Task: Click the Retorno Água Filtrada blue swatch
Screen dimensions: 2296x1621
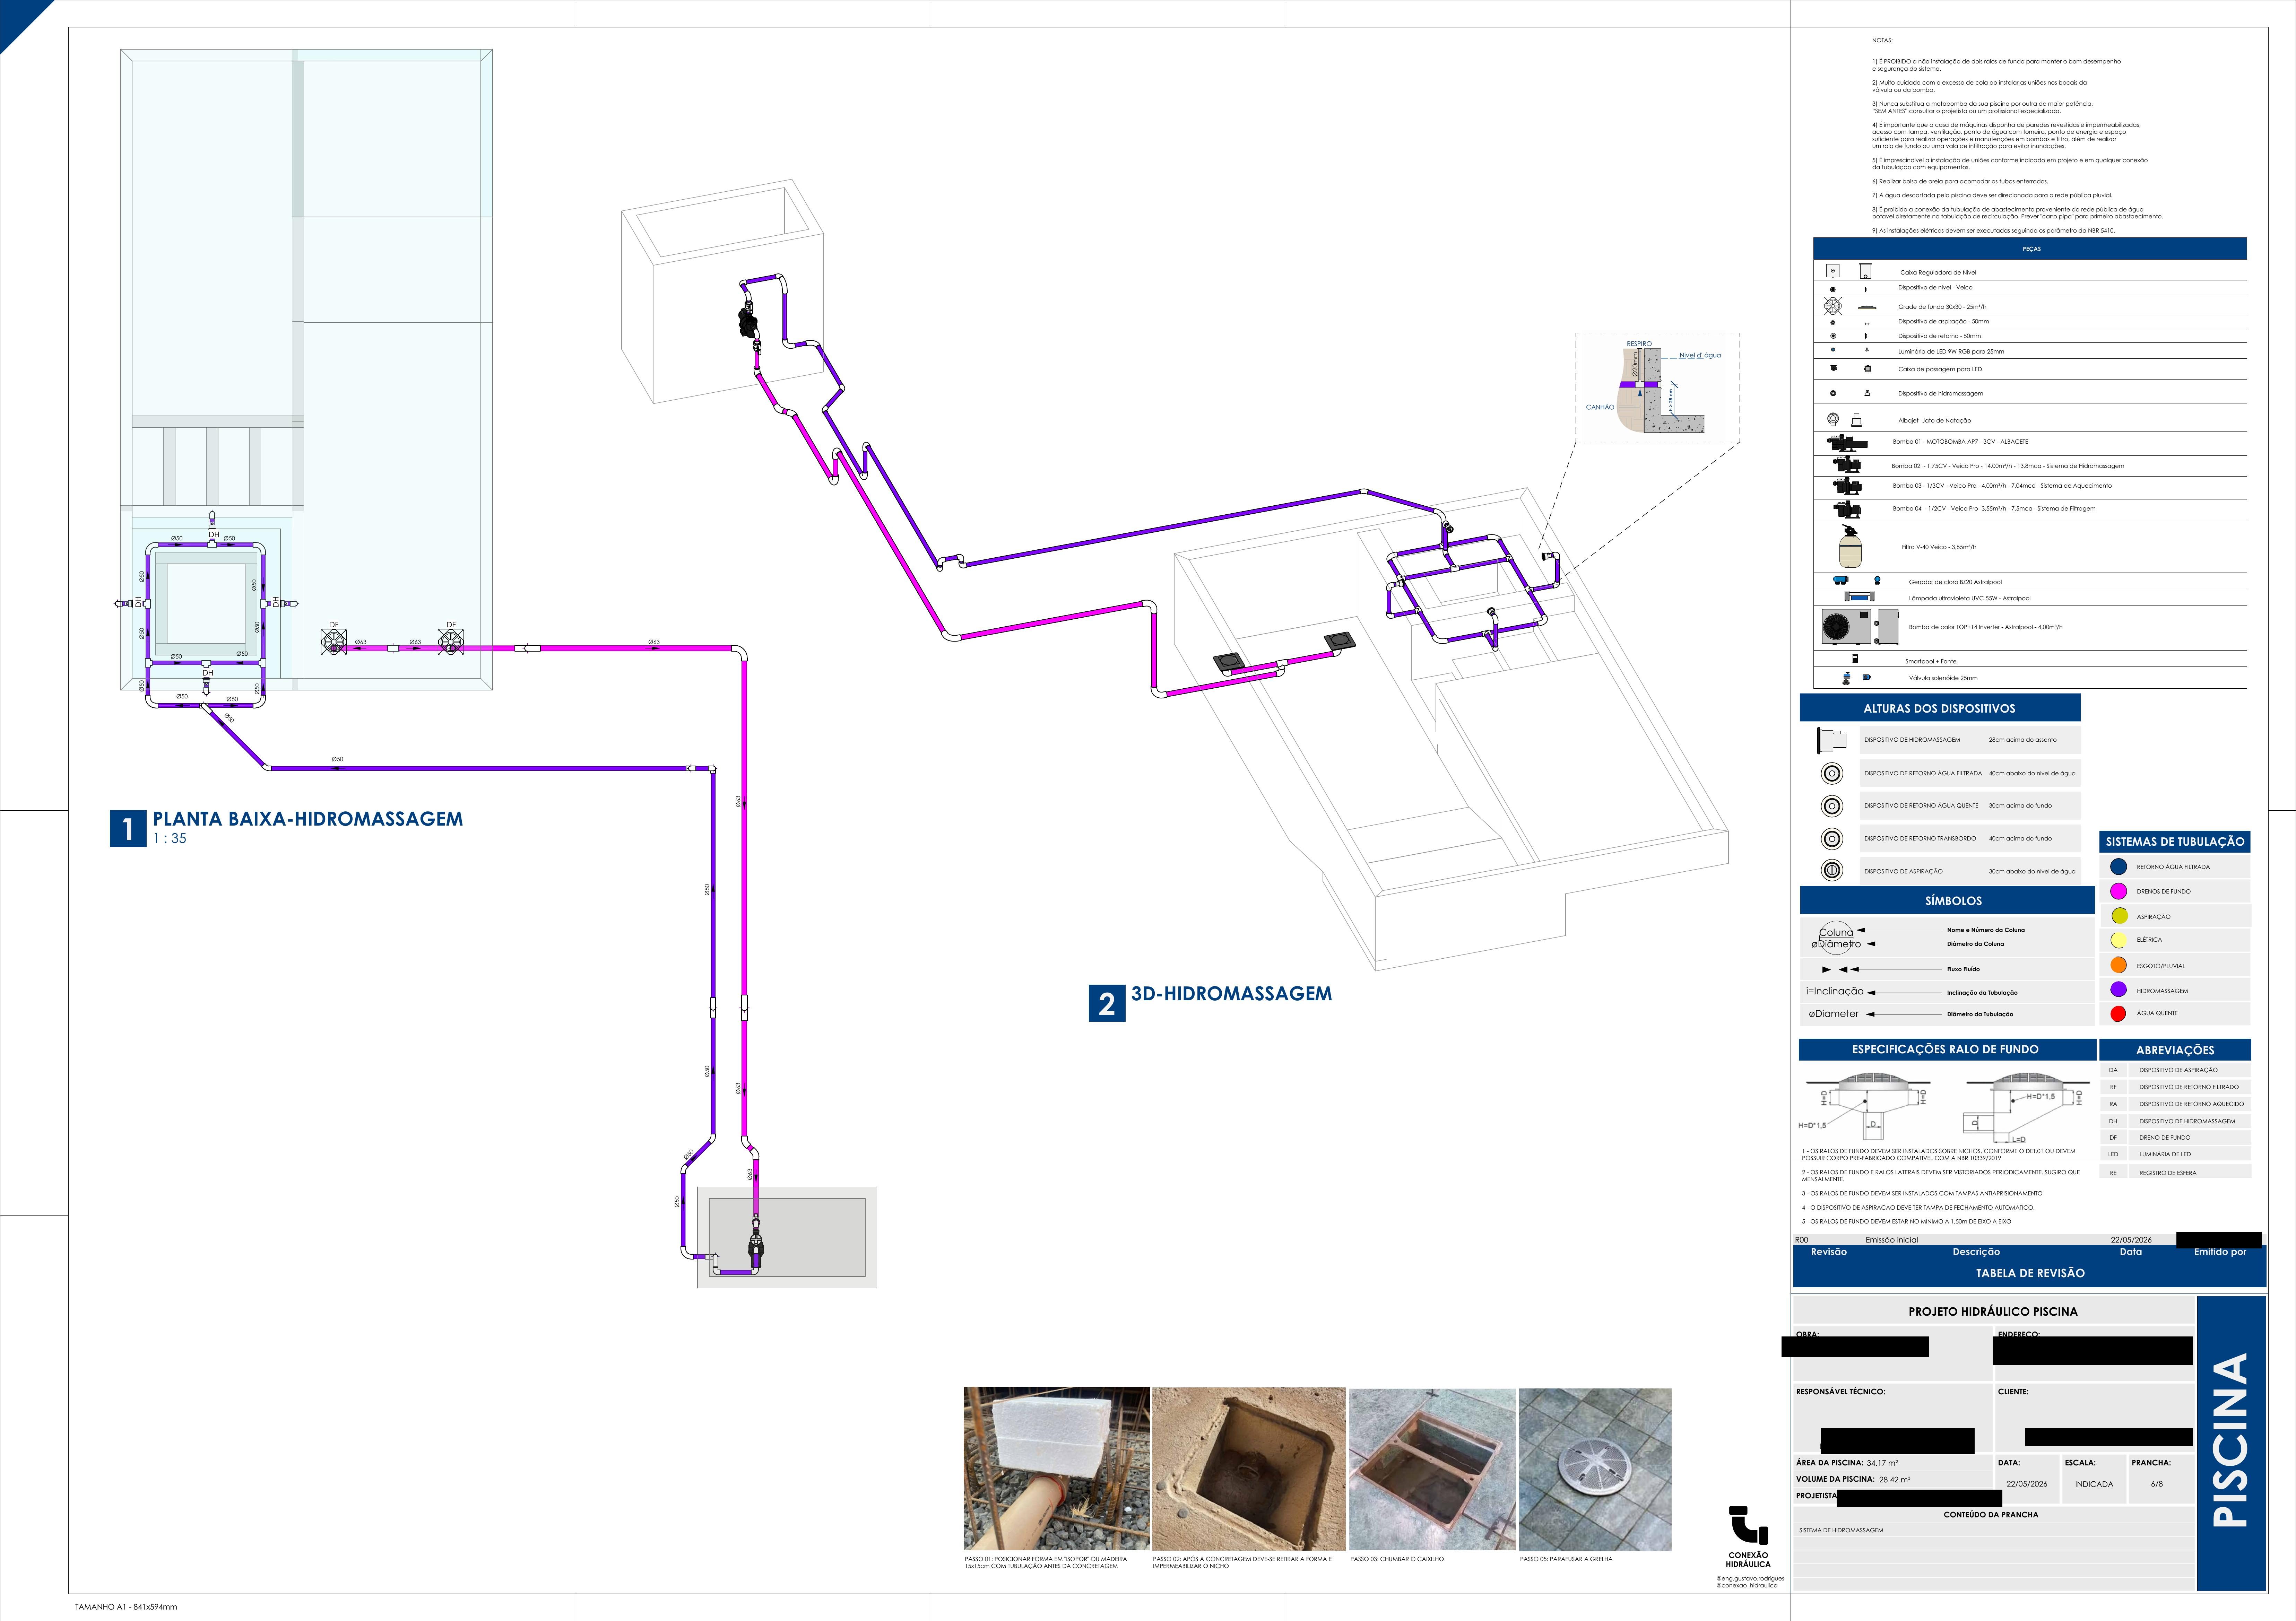Action: (2118, 867)
